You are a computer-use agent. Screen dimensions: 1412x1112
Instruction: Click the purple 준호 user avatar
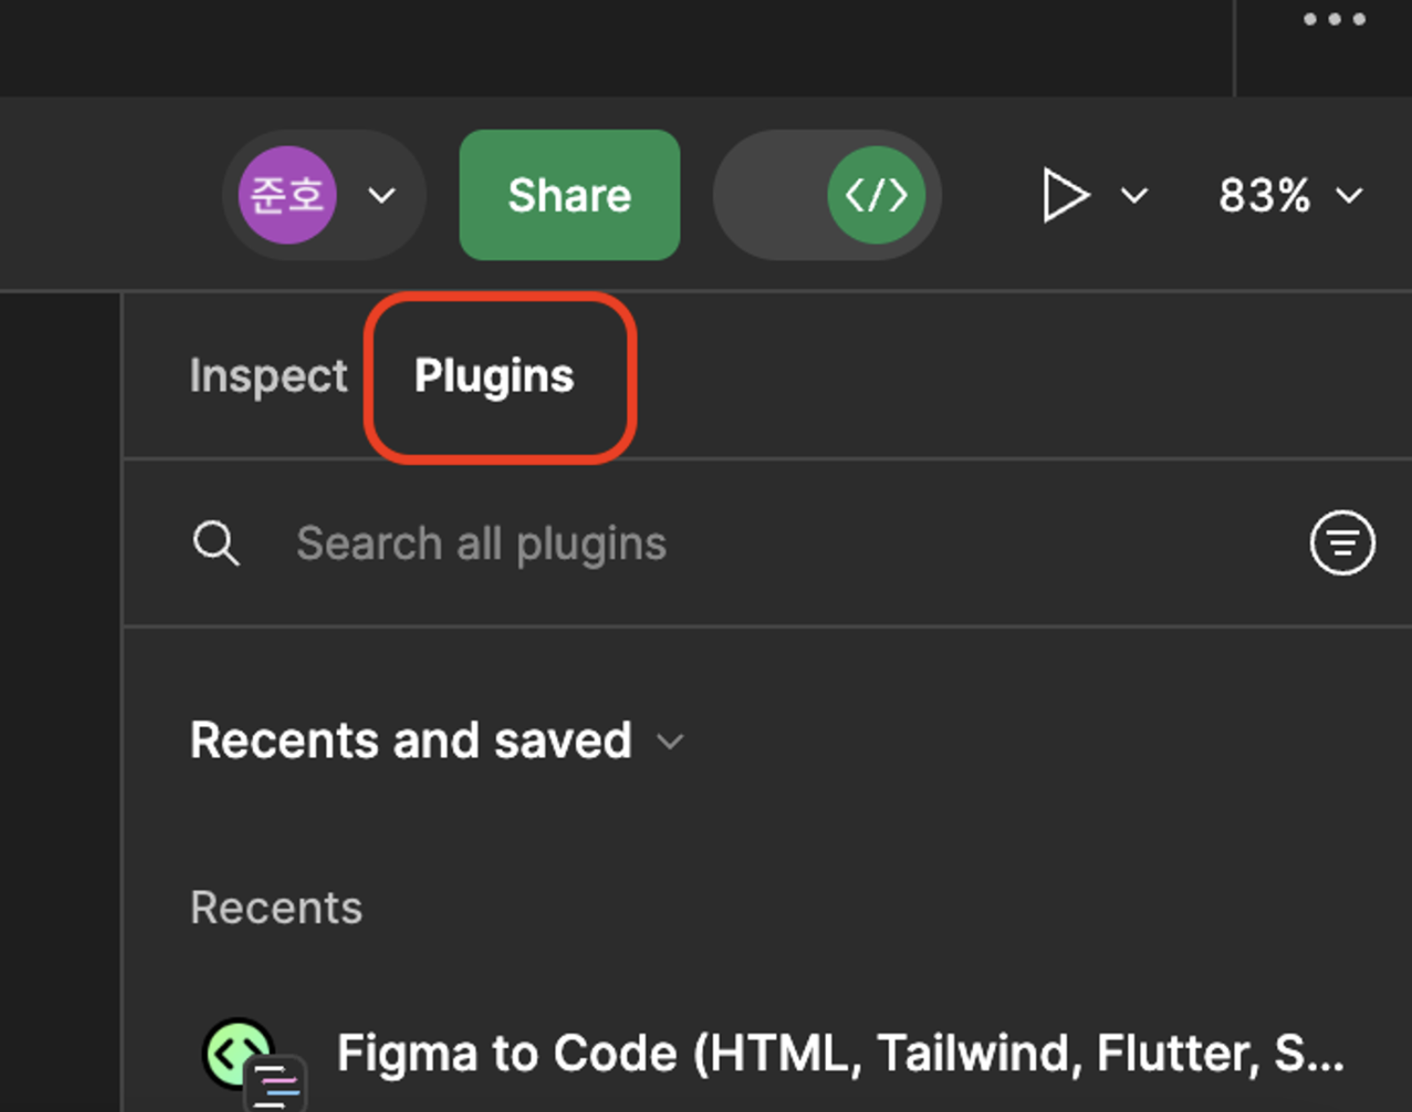coord(287,195)
